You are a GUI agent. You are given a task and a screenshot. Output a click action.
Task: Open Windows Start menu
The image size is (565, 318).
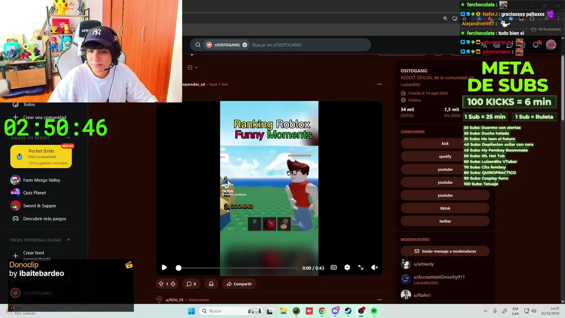point(191,311)
